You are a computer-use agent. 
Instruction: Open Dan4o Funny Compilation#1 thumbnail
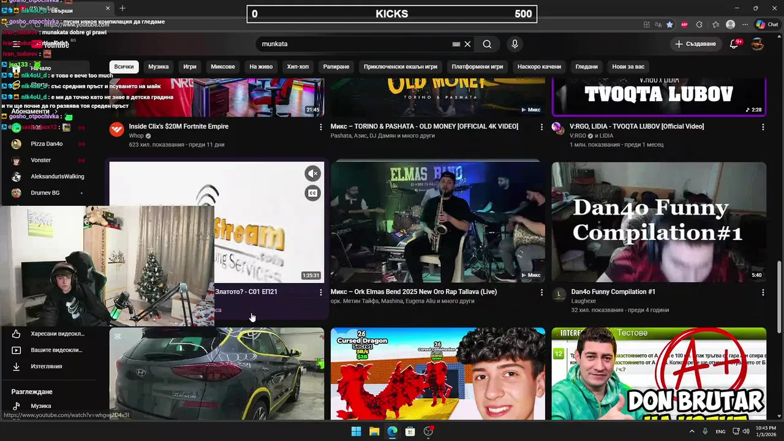coord(658,222)
